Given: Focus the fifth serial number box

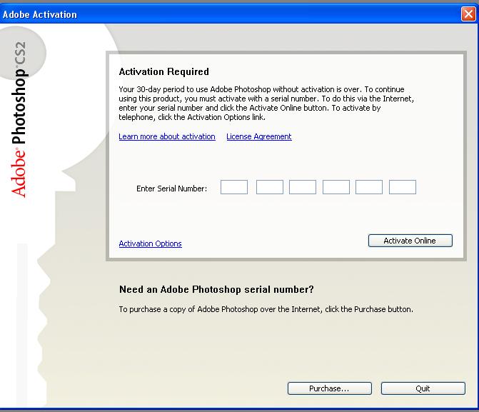Looking at the screenshot, I should [369, 187].
